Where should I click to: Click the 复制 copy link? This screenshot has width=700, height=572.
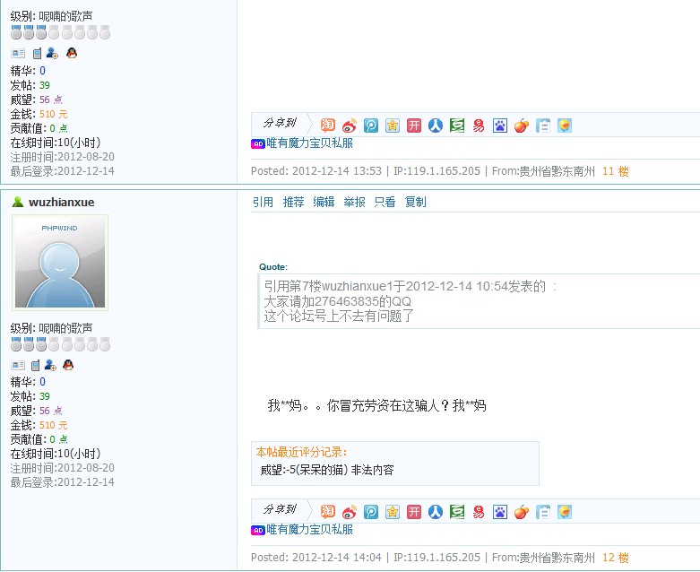click(415, 202)
